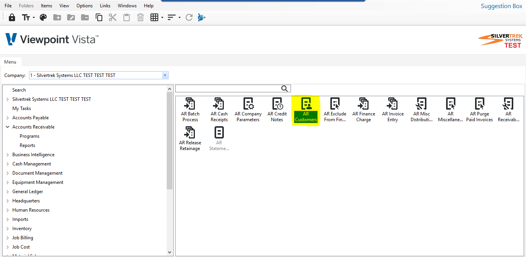
Task: Expand Silvertrek Systems LLC TEST tree node
Action: click(x=7, y=99)
